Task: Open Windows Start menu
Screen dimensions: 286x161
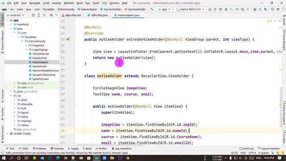Action: pyautogui.click(x=4, y=158)
